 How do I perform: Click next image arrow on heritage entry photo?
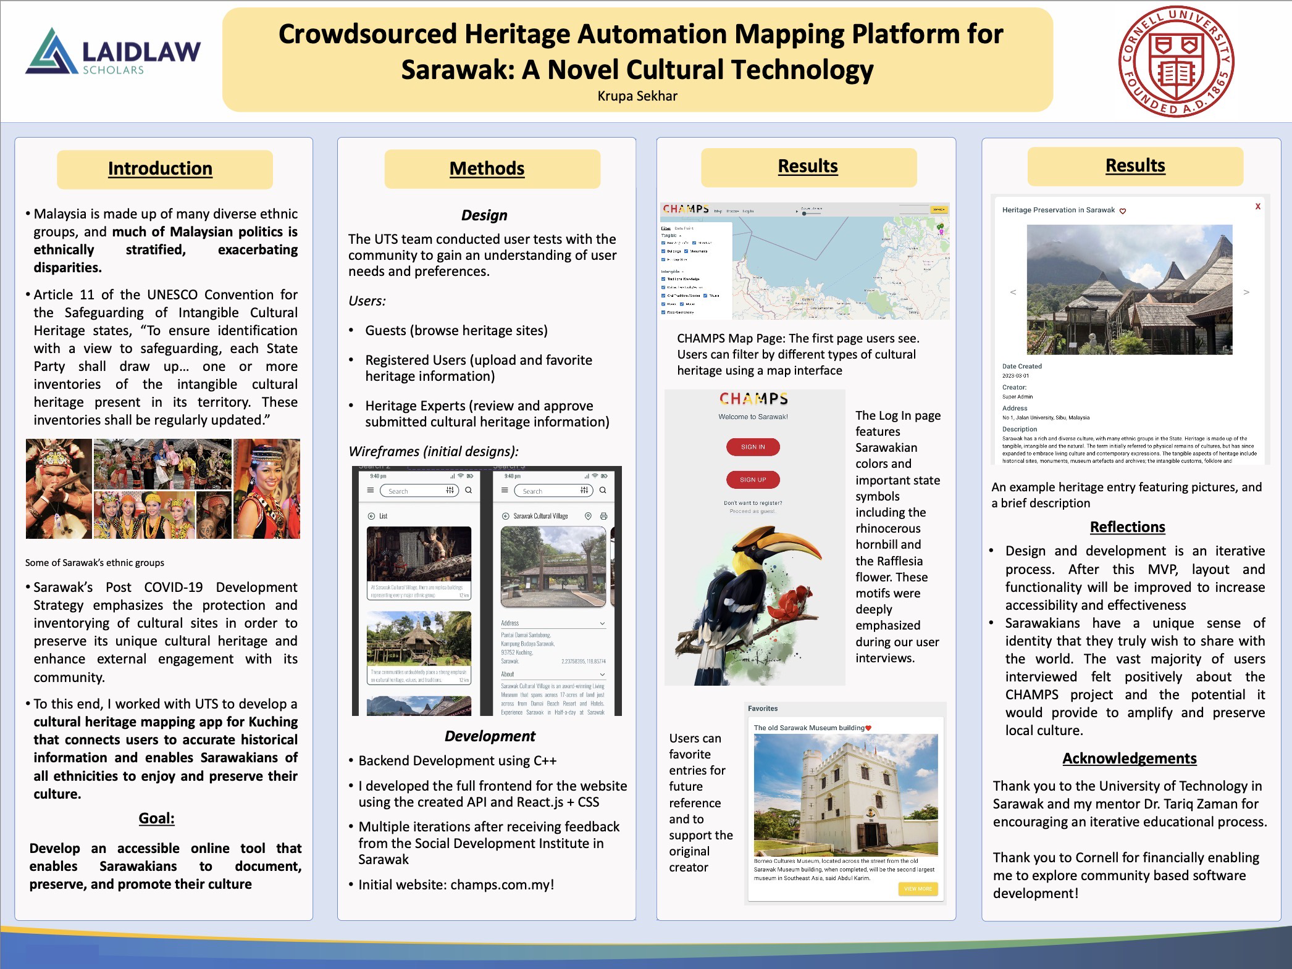[1246, 292]
